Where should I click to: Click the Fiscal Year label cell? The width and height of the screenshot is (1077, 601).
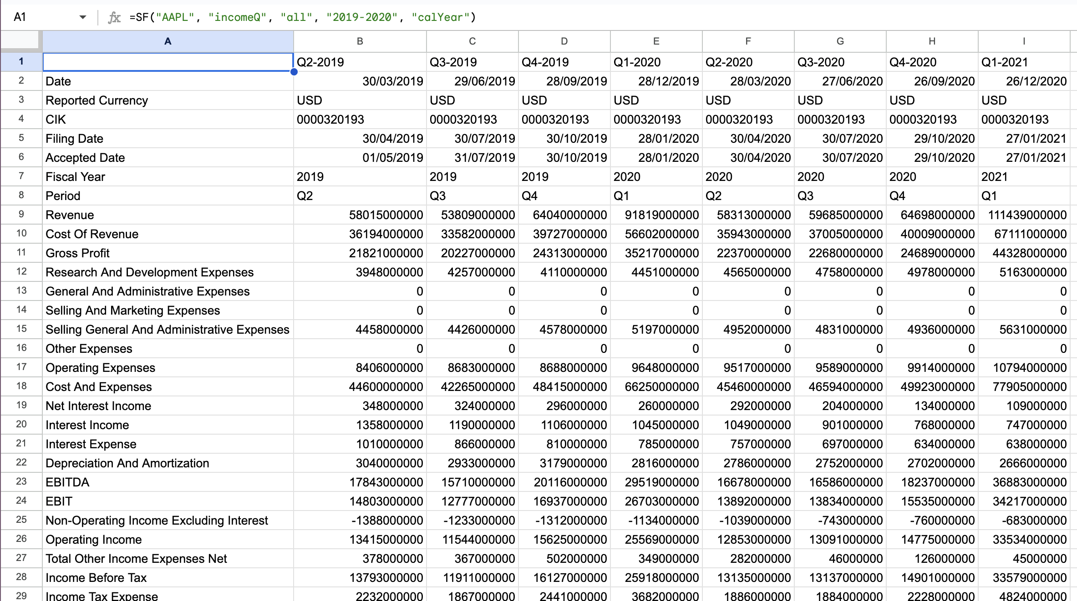[168, 176]
